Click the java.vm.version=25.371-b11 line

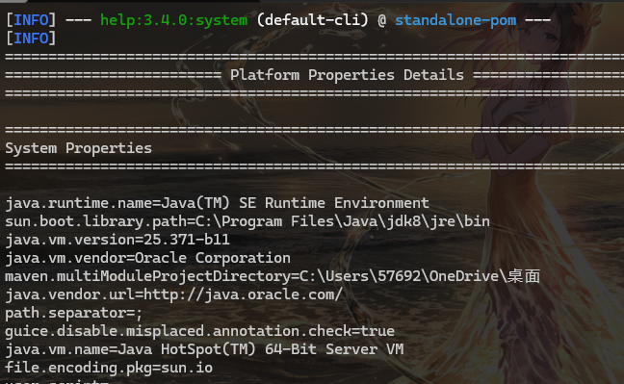117,240
